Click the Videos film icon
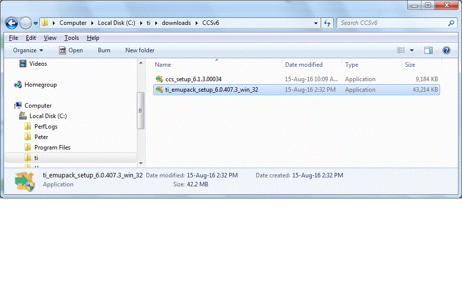This screenshot has width=462, height=306. (22, 63)
